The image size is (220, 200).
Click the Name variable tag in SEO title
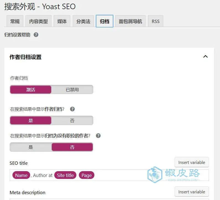21,175
